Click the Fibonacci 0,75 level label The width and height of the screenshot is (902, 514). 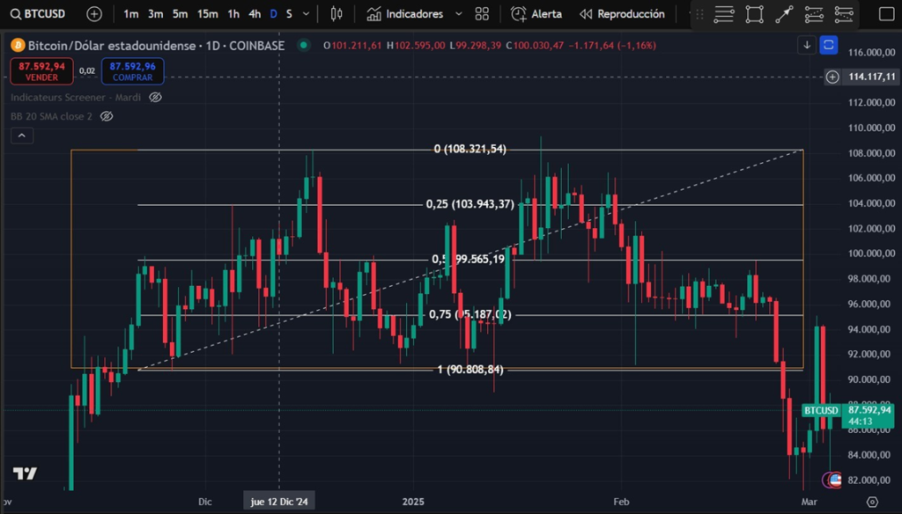(x=470, y=314)
